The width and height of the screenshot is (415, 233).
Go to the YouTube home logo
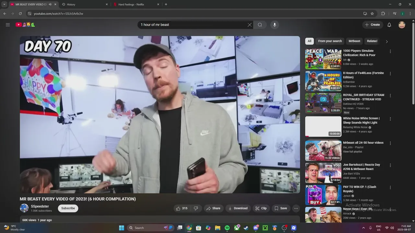pyautogui.click(x=25, y=25)
